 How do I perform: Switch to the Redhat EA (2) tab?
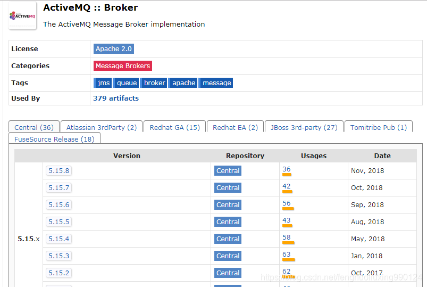[235, 127]
